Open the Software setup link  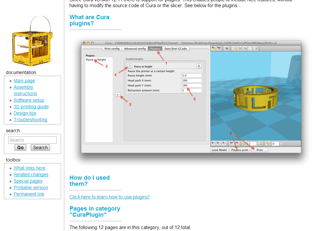click(x=29, y=100)
